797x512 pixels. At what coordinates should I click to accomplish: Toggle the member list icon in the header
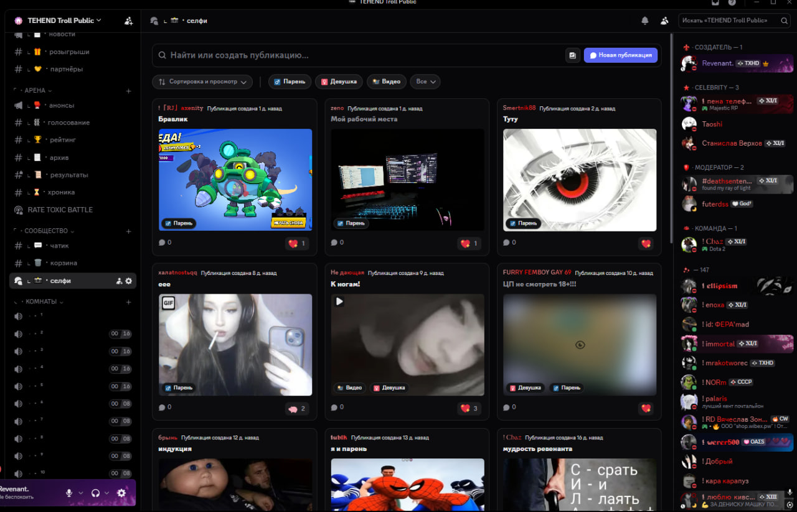pos(664,21)
